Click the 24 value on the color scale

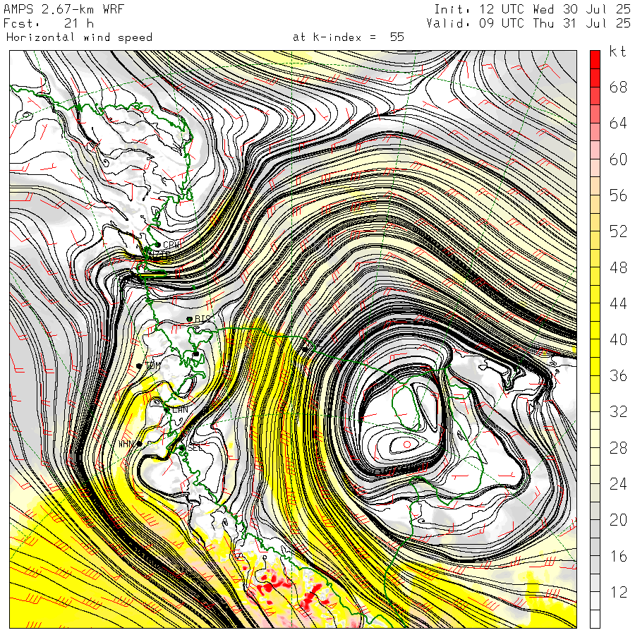618,483
